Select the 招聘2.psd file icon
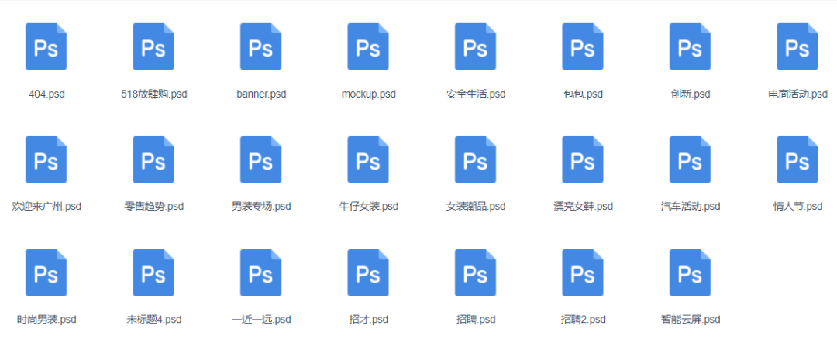This screenshot has width=837, height=346. 583,272
